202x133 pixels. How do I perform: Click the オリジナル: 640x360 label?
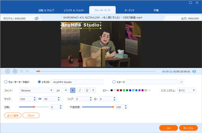click(14, 18)
